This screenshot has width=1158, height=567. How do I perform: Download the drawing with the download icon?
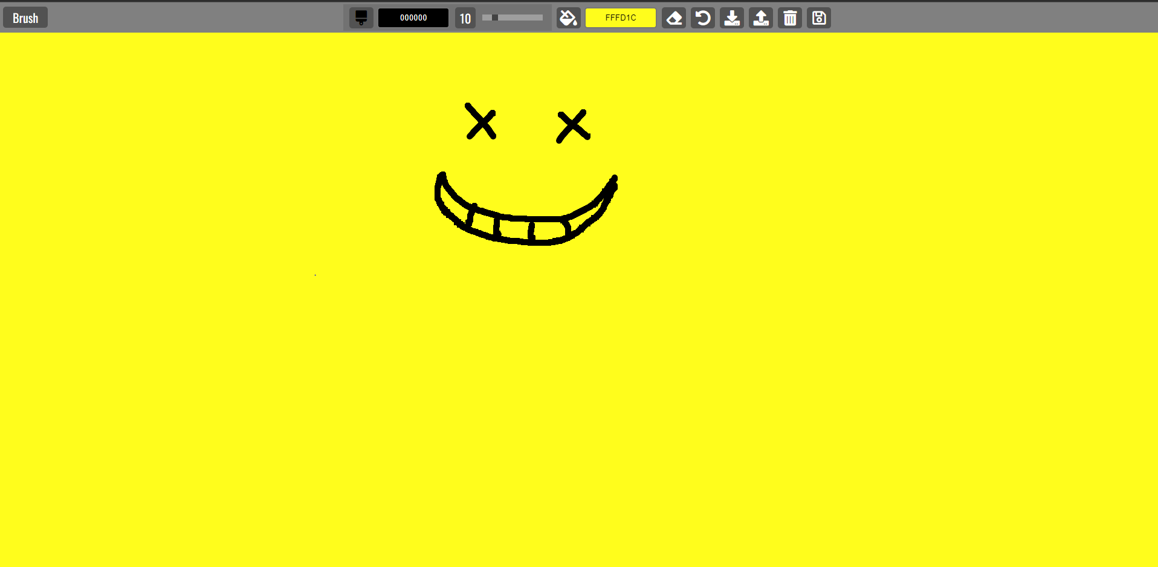(x=732, y=18)
